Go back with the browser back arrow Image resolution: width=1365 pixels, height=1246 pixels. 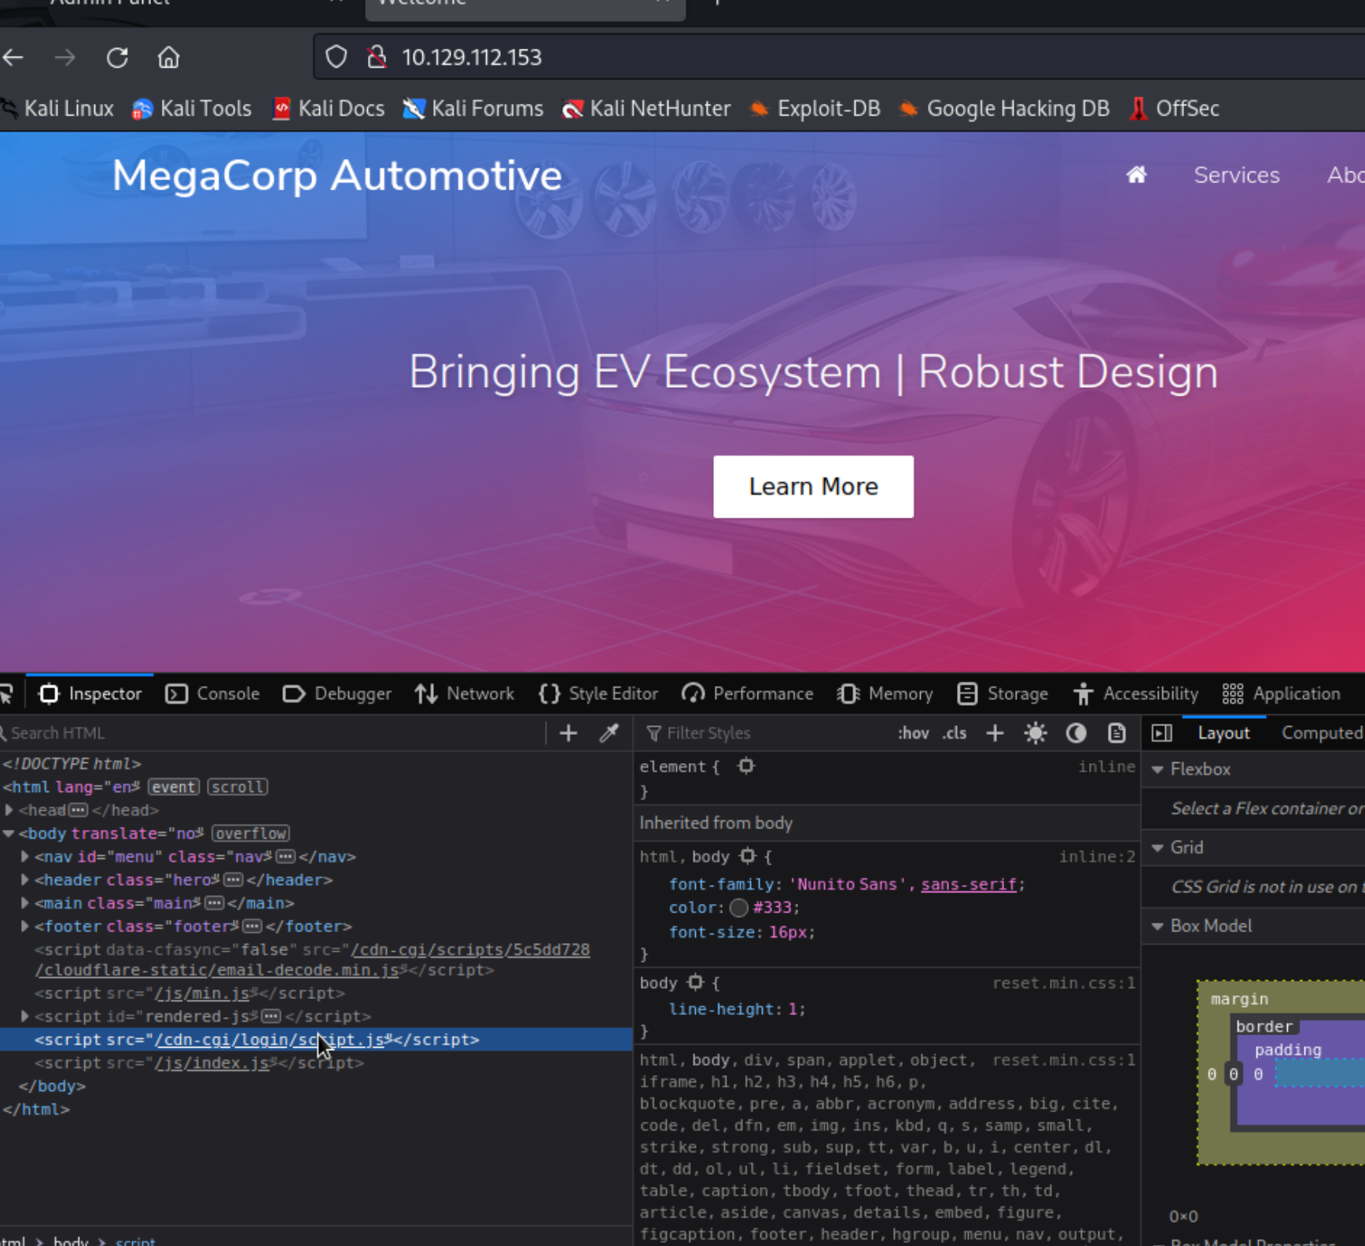[13, 57]
